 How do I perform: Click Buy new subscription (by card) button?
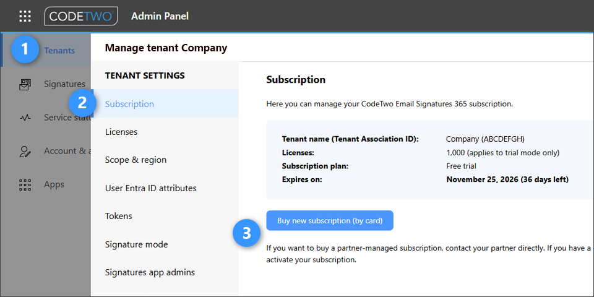[330, 220]
